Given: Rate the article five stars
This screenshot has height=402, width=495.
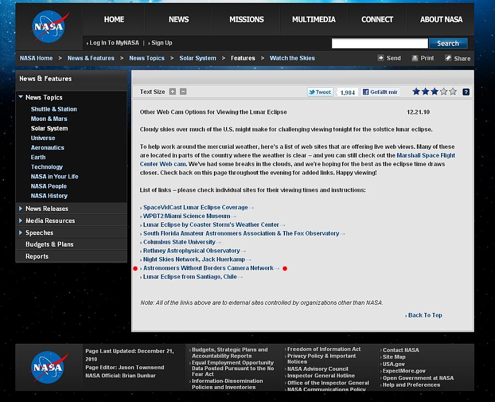Looking at the screenshot, I should pyautogui.click(x=453, y=91).
